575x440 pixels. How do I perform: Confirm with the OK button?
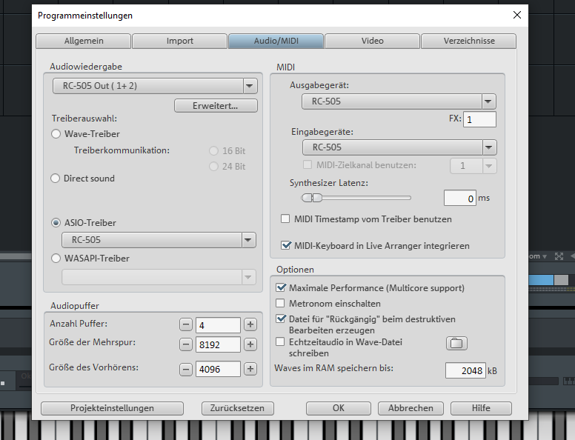pyautogui.click(x=339, y=408)
